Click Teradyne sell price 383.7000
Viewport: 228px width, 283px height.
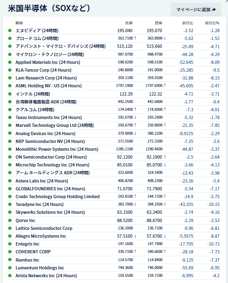125,204
